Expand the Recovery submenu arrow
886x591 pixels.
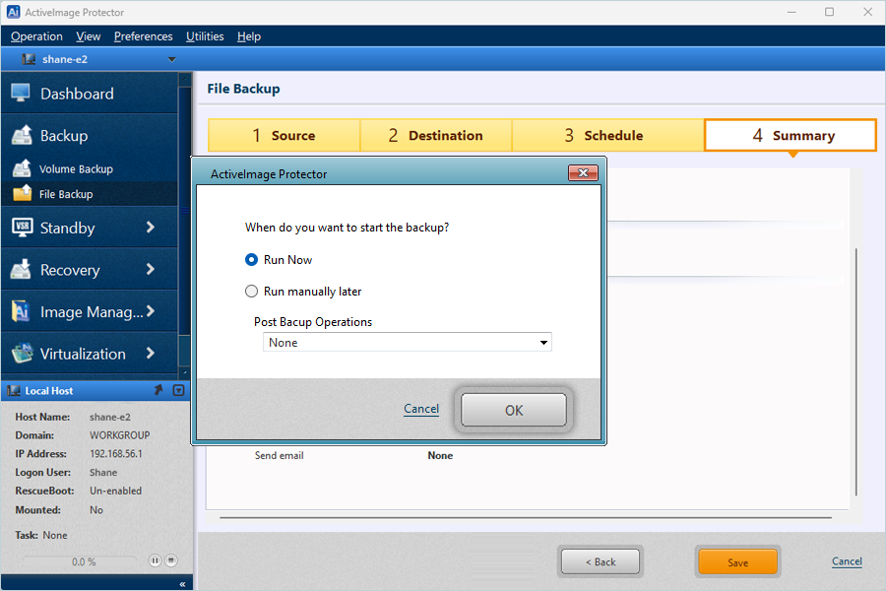151,269
